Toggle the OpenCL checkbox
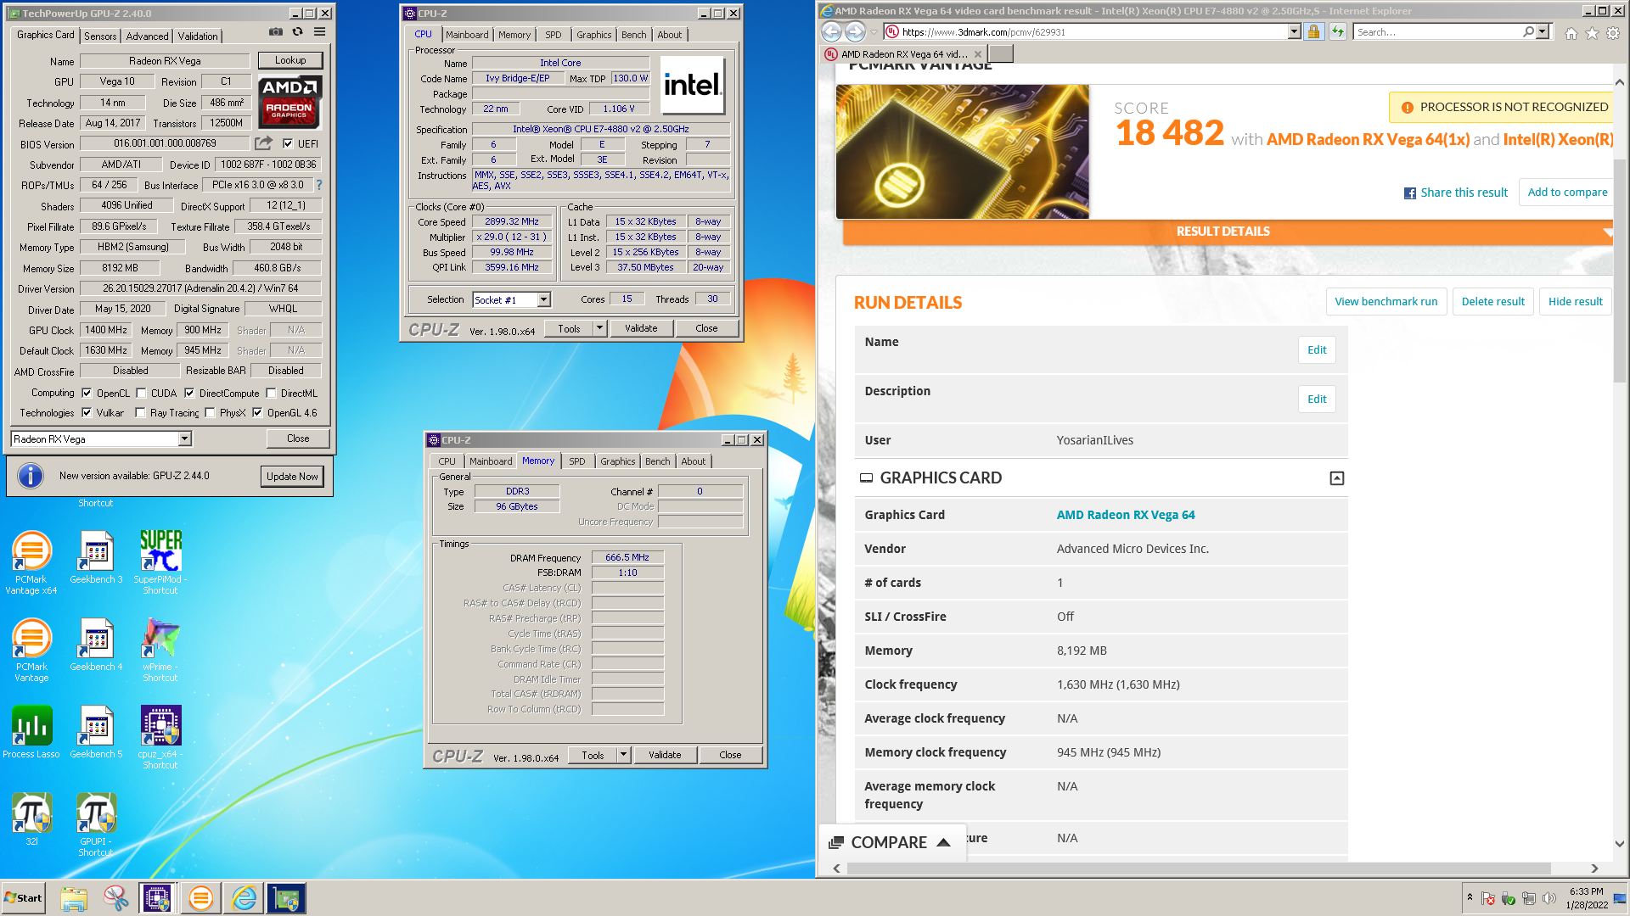 click(87, 394)
